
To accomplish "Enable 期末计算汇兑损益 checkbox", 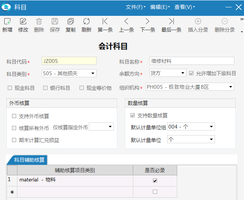I will point(14,140).
